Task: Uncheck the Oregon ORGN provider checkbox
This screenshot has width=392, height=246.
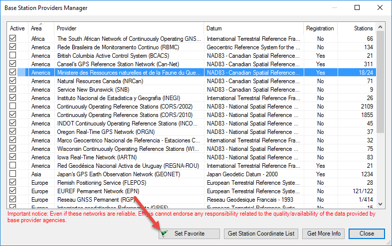Action: [x=13, y=131]
